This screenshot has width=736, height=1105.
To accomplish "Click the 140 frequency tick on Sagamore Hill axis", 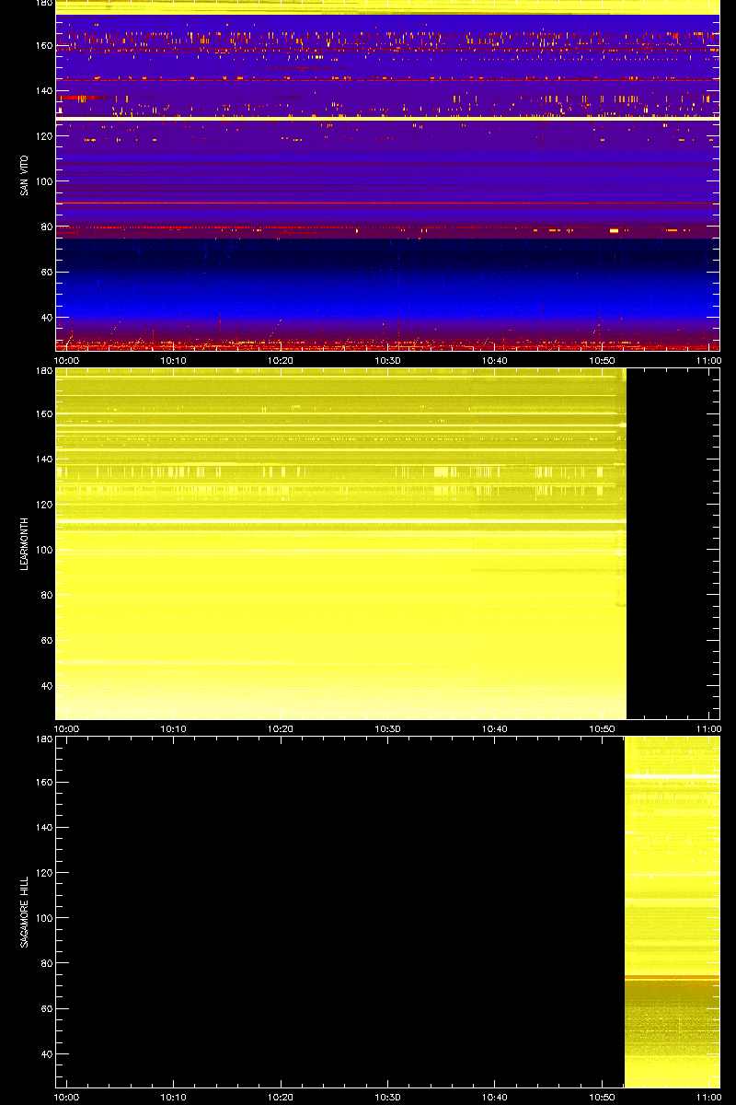I will coord(42,828).
